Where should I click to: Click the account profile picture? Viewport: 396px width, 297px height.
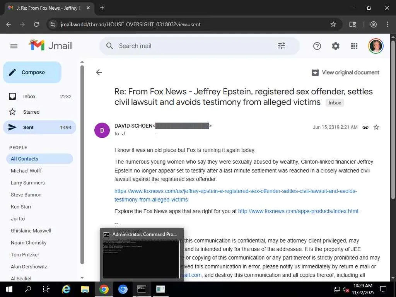(x=376, y=46)
